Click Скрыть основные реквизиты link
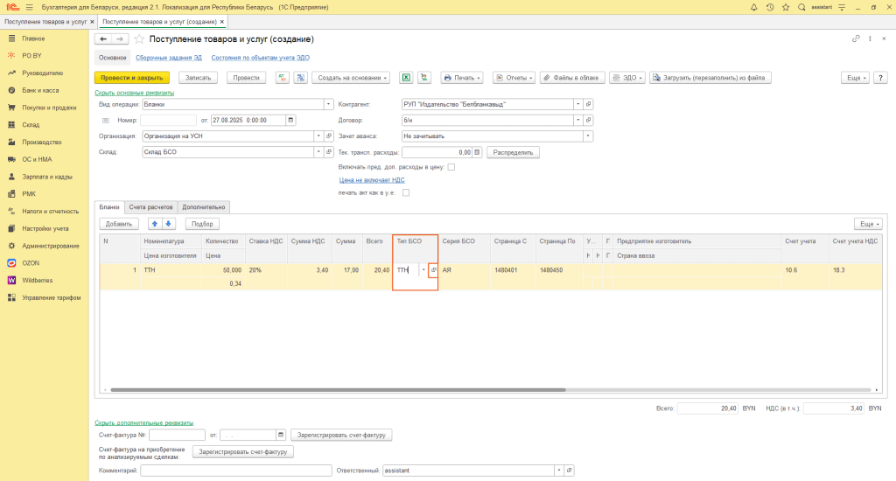 click(x=134, y=93)
